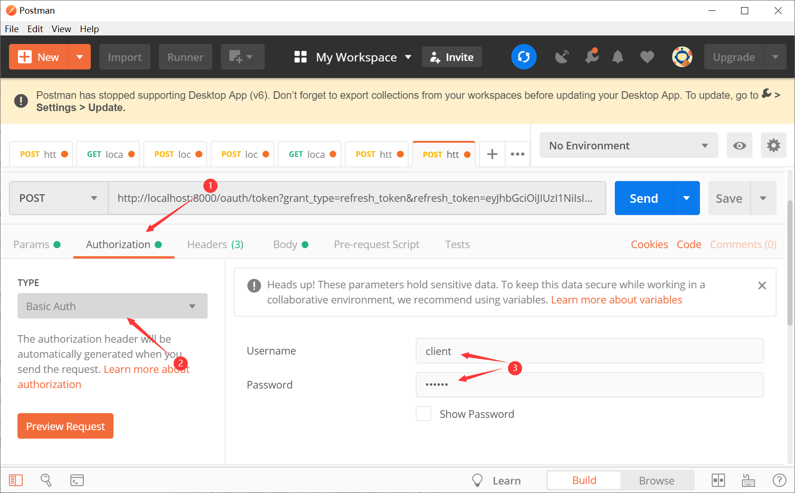Image resolution: width=795 pixels, height=493 pixels.
Task: Open the Edit menu
Action: (x=35, y=29)
